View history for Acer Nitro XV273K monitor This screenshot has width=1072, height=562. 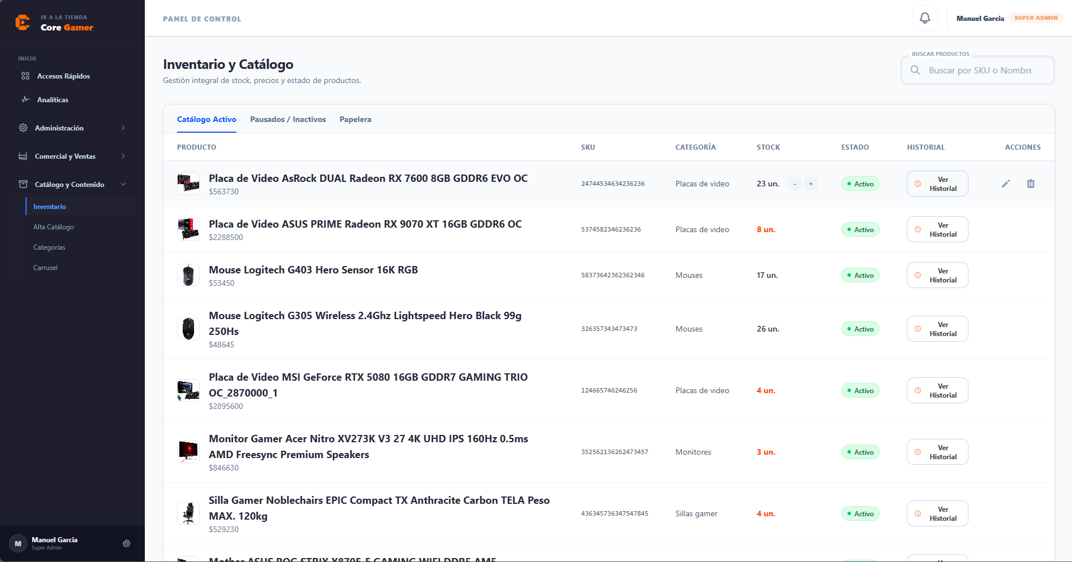[937, 452]
